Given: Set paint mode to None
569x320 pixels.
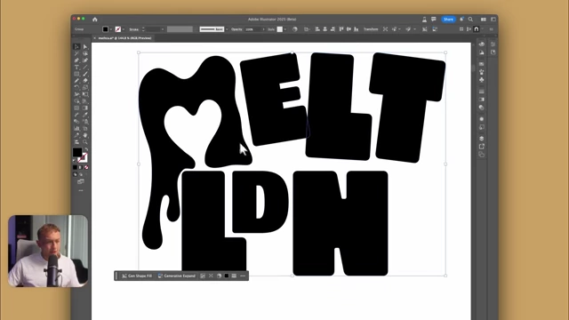Looking at the screenshot, I should point(86,167).
